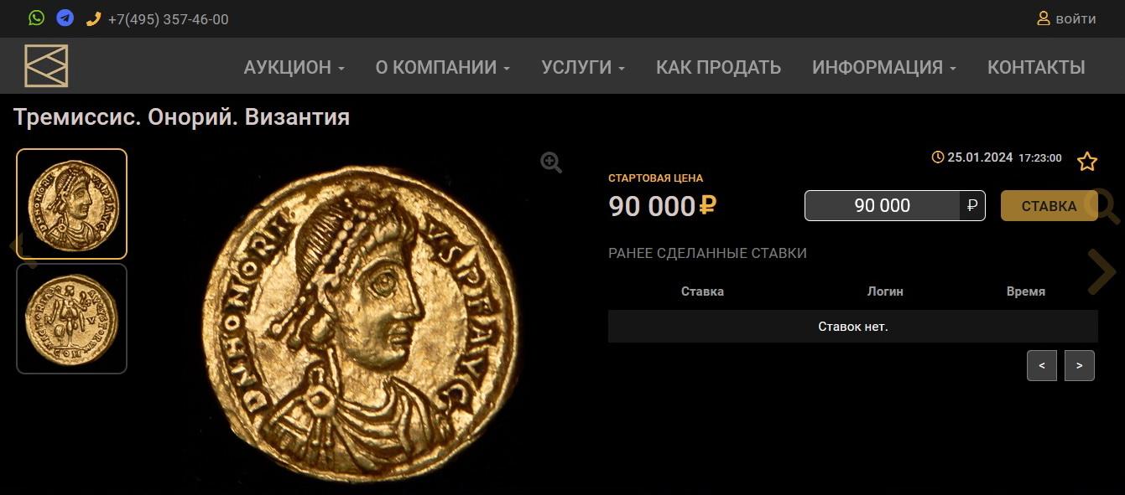Click the user icon next to ВОЙТИ
The height and width of the screenshot is (495, 1125).
1044,18
